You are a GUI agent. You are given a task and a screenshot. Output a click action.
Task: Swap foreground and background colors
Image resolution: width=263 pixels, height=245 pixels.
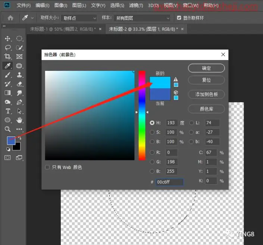(x=19, y=138)
